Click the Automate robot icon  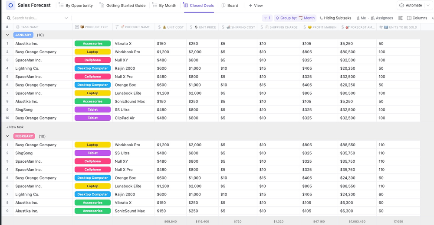point(402,6)
